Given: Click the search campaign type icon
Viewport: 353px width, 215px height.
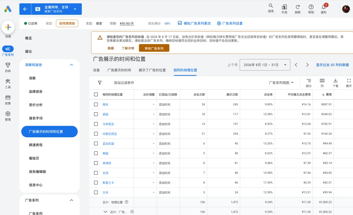Looking at the screenshot, I should (x=38, y=9).
